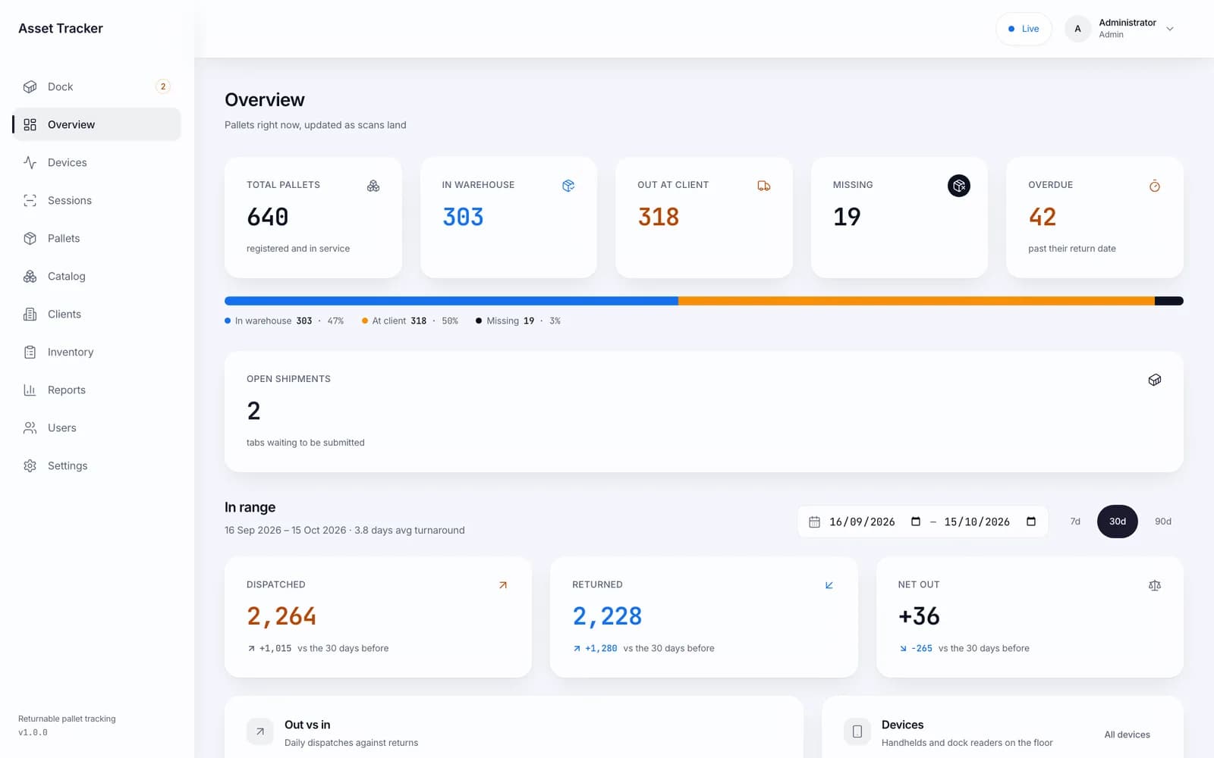The image size is (1214, 758).
Task: Click the Net Out scale icon
Action: [x=1155, y=585]
